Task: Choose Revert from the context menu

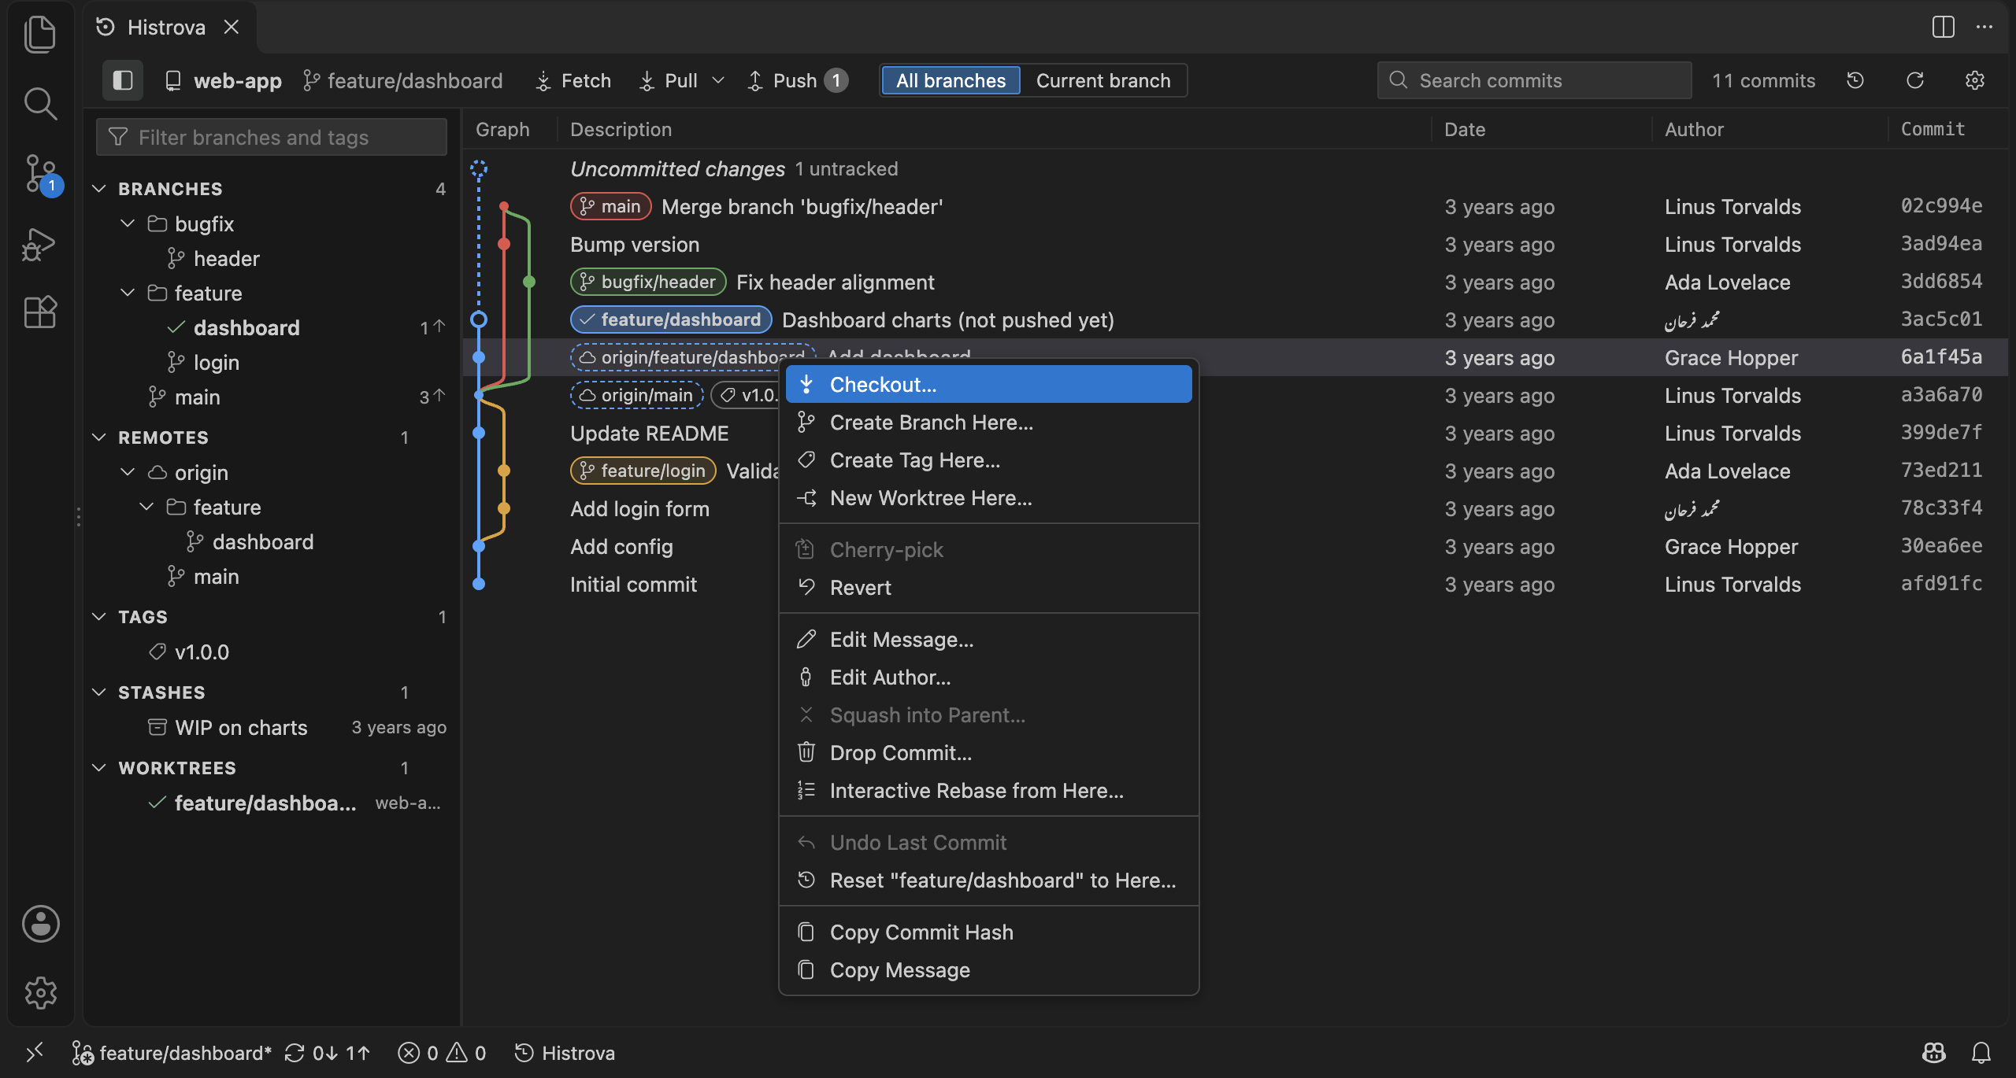Action: 988,588
